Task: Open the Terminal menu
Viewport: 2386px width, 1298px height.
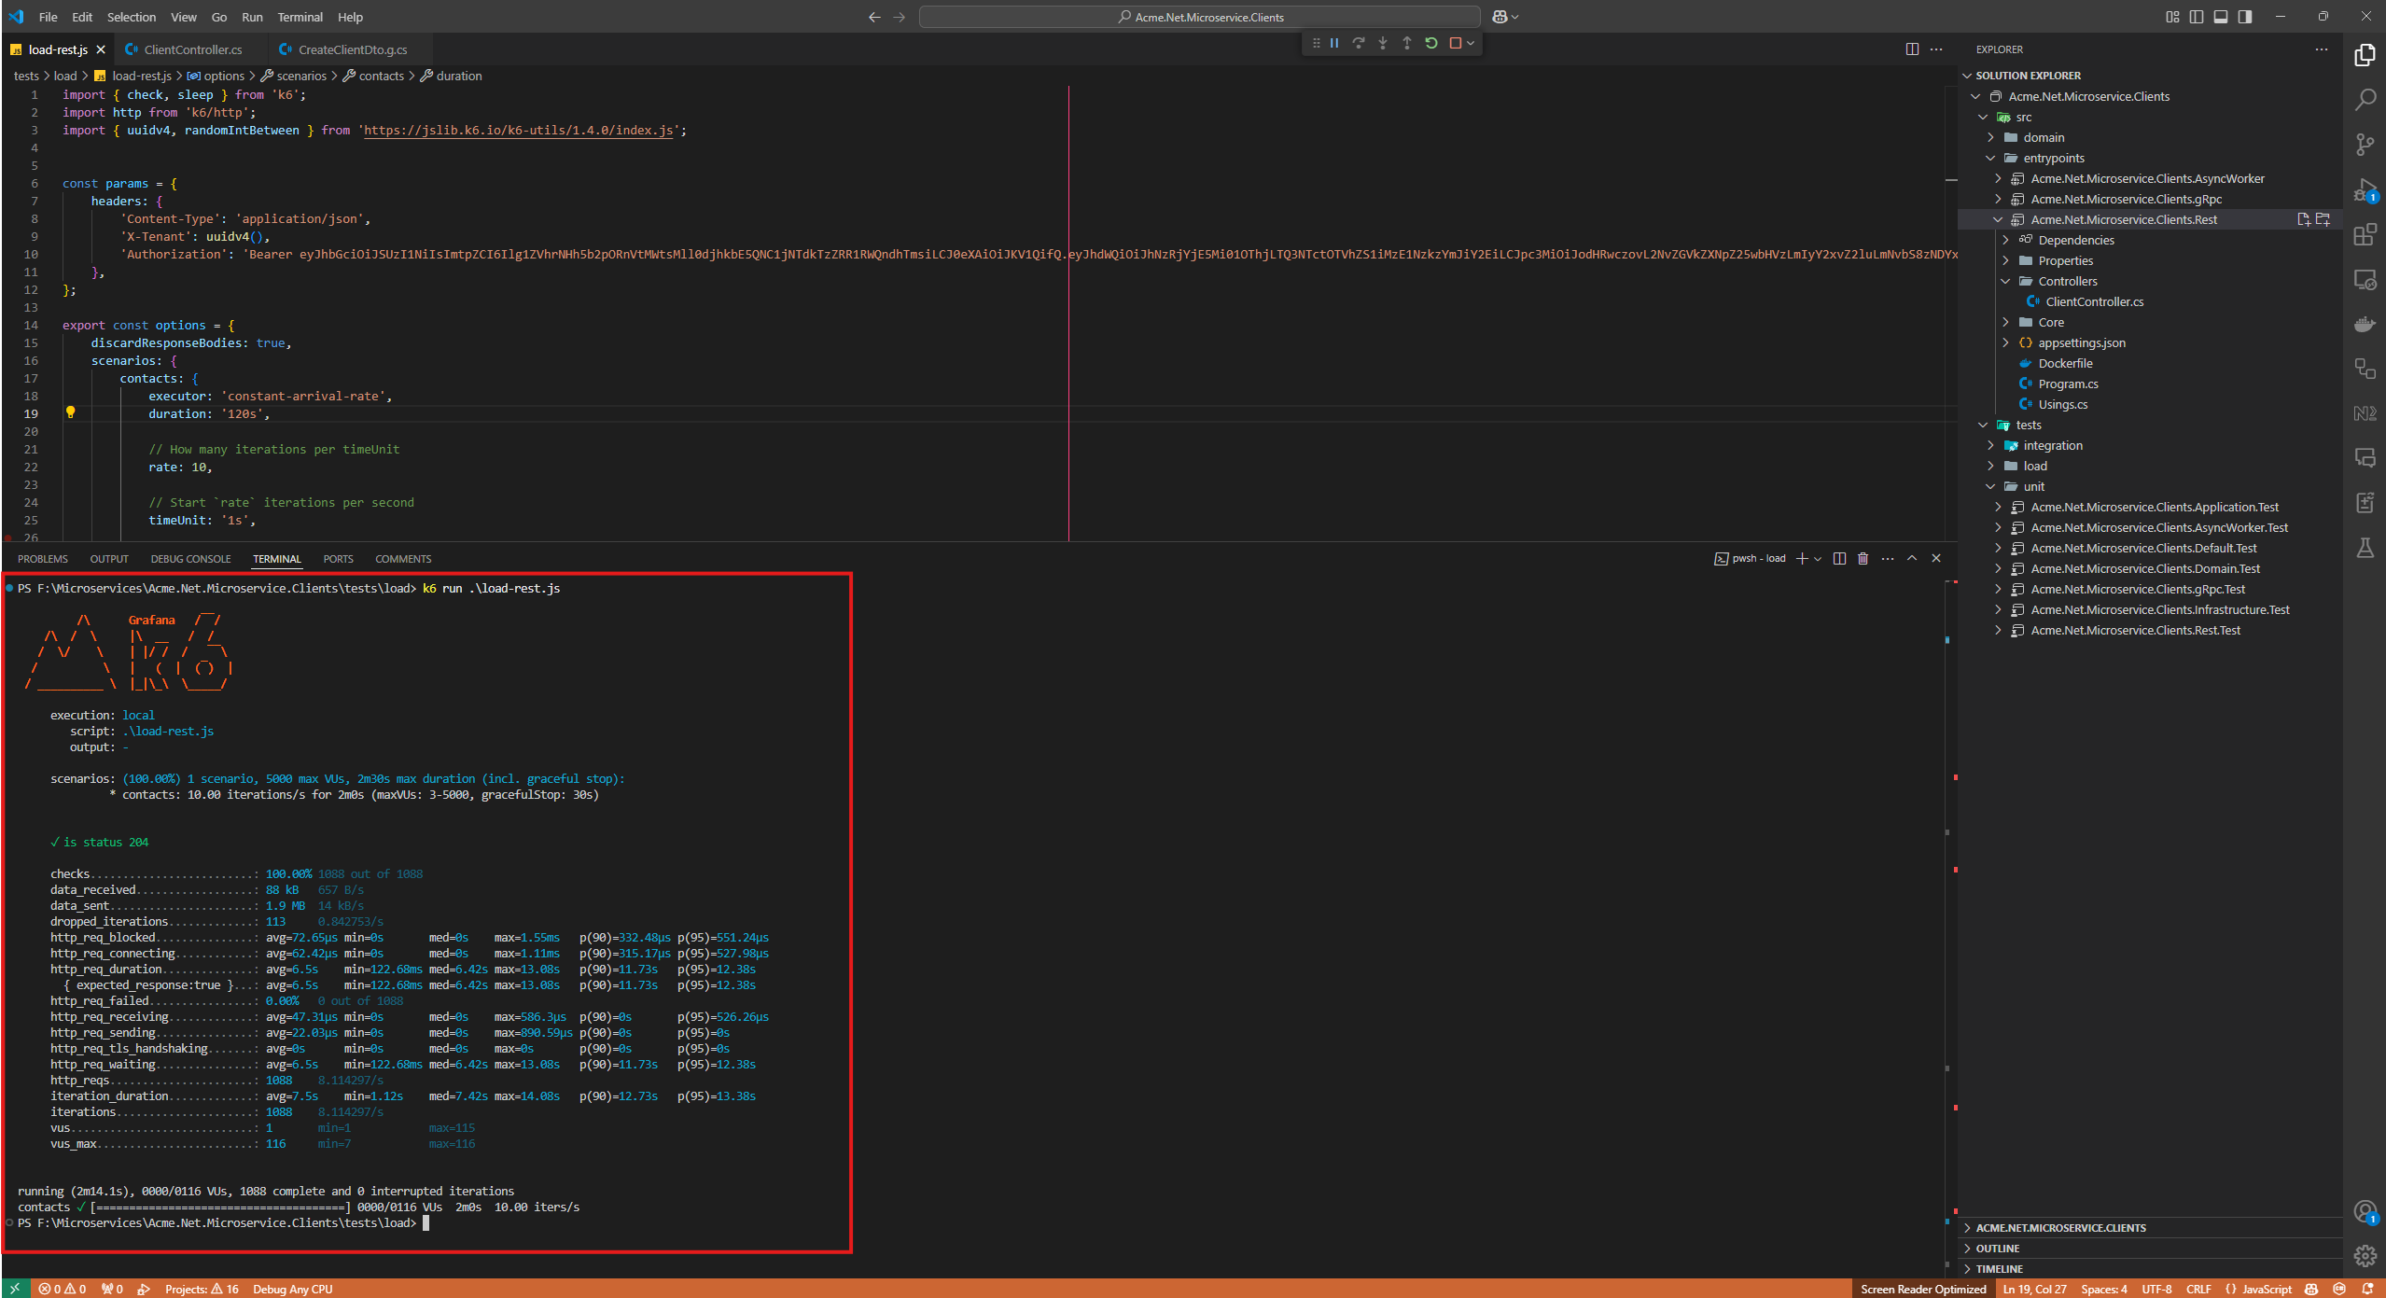Action: click(x=300, y=17)
